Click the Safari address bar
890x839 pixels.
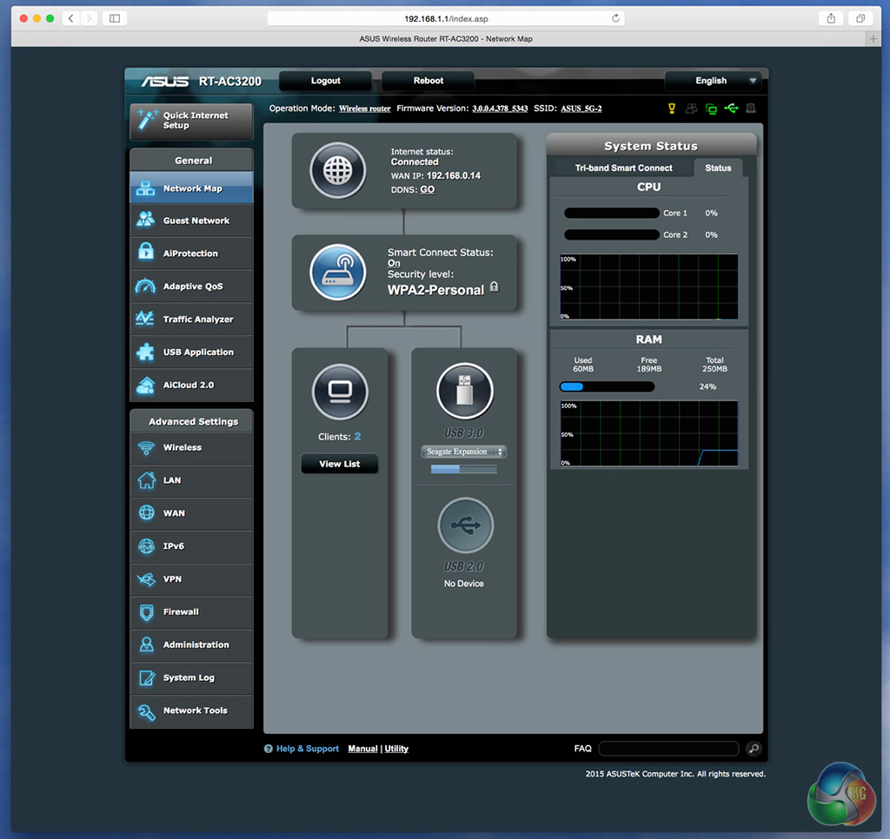point(446,18)
